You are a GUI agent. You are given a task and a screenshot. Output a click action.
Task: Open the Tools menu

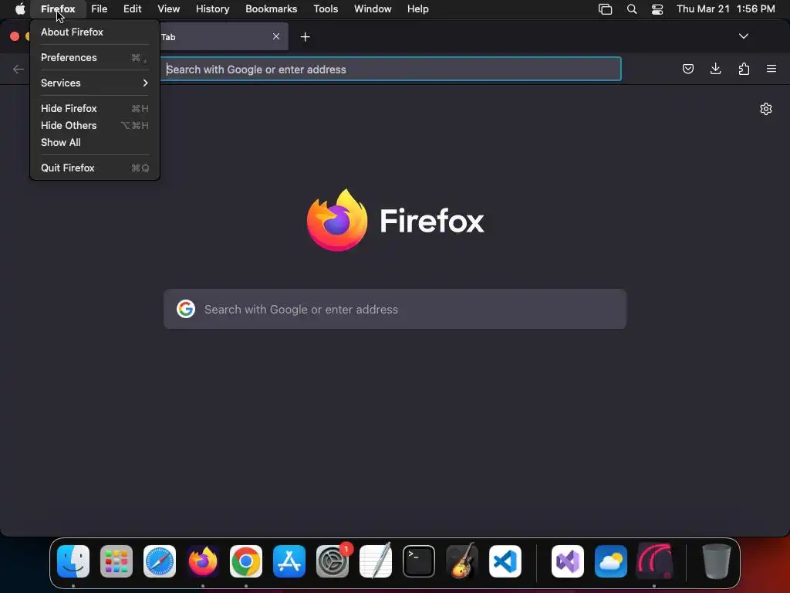coord(326,9)
